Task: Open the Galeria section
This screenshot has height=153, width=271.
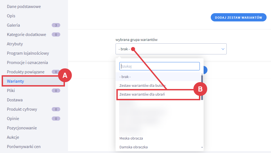Action: point(13,25)
